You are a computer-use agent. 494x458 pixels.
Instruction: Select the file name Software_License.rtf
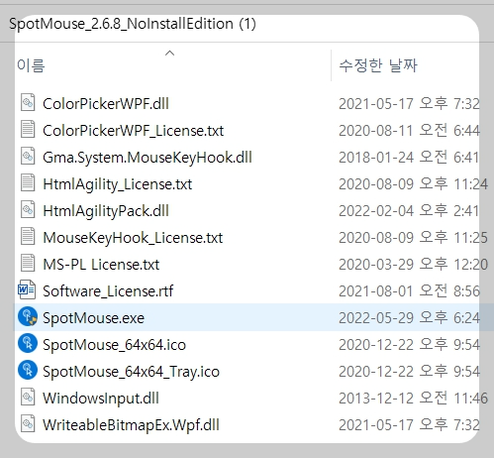coord(108,291)
